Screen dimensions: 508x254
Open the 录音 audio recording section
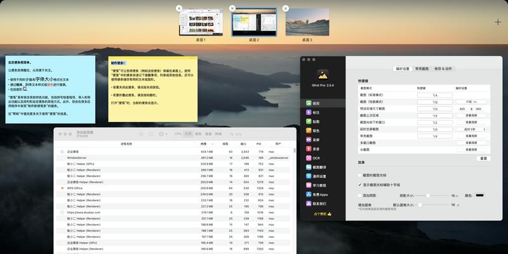323,149
